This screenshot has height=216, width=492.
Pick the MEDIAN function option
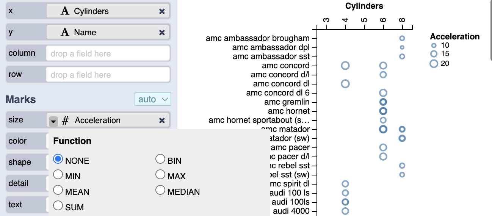pos(160,190)
